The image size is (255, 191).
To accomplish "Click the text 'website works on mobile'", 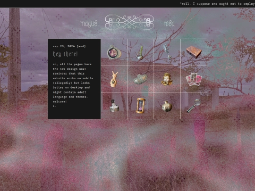I will (x=73, y=78).
